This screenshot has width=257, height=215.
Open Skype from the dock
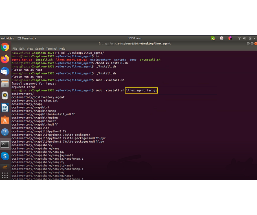(5, 156)
